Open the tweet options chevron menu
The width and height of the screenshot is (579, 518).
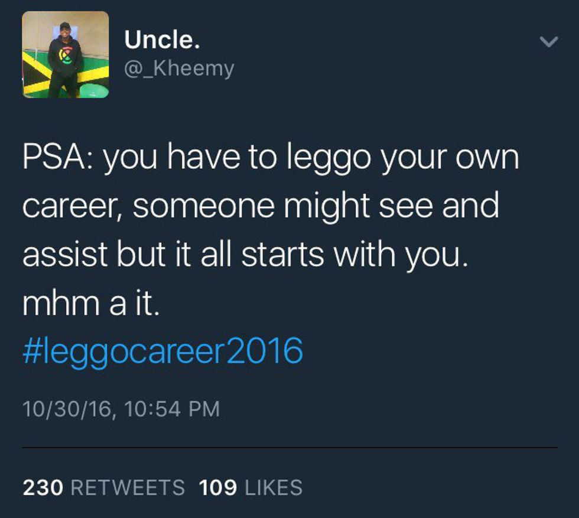(x=549, y=42)
